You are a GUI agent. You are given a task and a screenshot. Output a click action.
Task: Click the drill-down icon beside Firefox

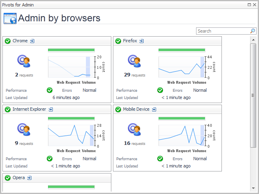[141, 41]
